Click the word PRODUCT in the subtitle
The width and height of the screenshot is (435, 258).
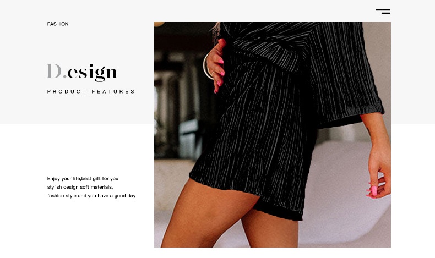(x=67, y=91)
